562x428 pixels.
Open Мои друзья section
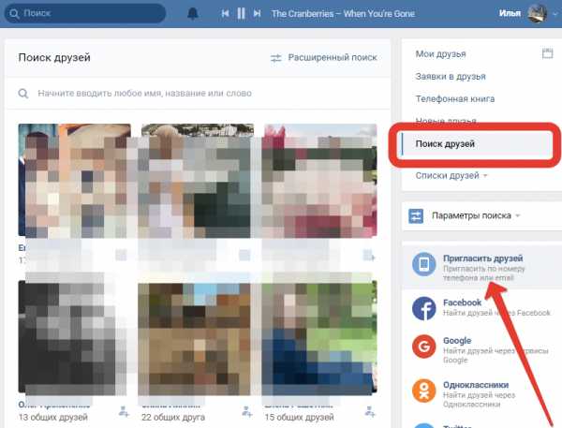(440, 54)
